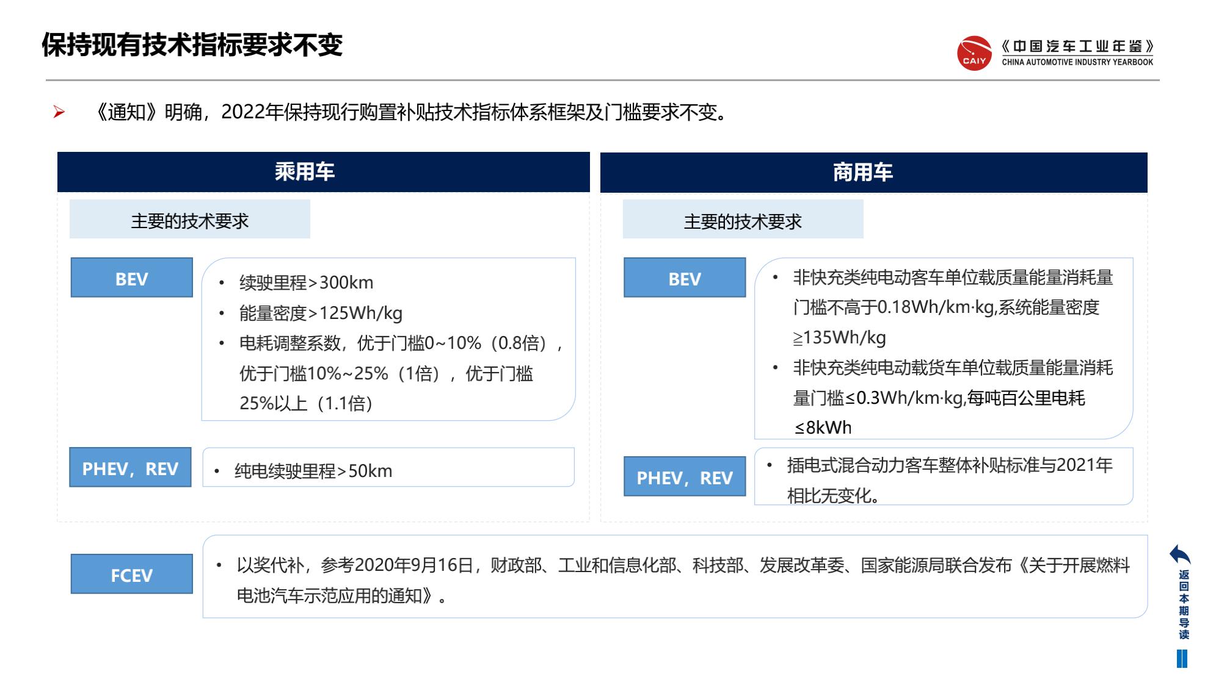Click the text 25%以上（1.1倍）
The width and height of the screenshot is (1205, 677).
(x=306, y=404)
